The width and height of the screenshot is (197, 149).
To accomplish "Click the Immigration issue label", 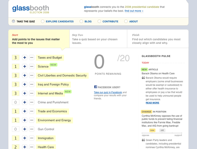I will tap(46, 138).
